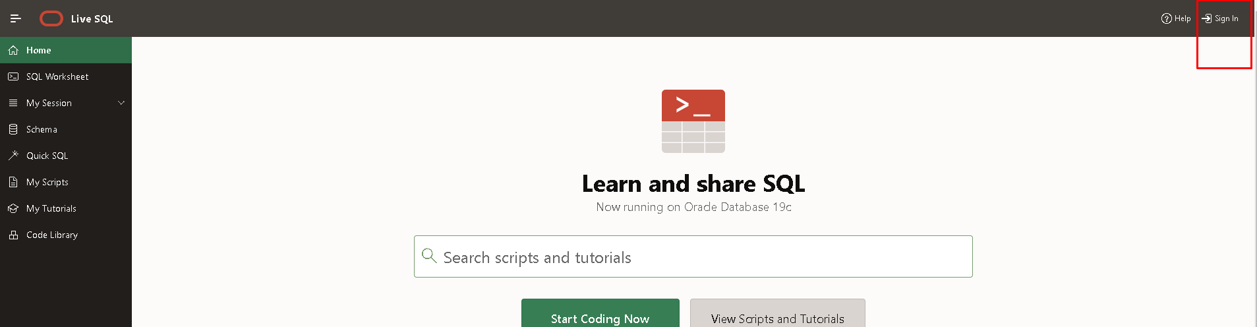Click the My Session list icon

coord(13,103)
